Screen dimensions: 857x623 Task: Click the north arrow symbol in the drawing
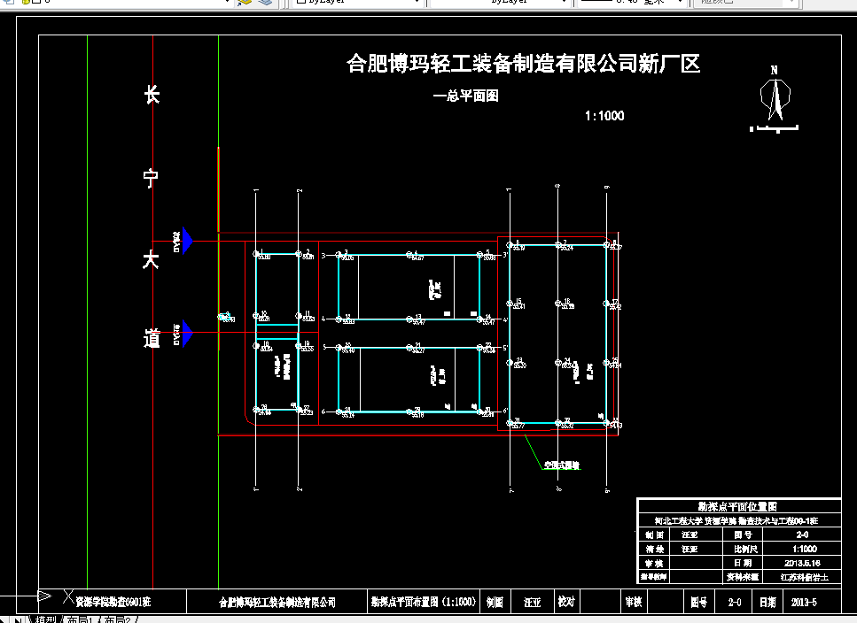tap(775, 97)
